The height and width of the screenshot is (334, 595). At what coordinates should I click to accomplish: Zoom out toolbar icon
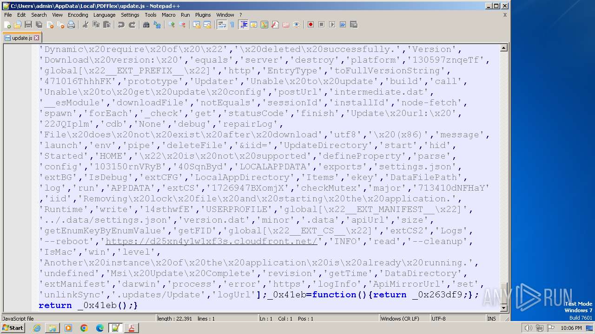tap(182, 25)
